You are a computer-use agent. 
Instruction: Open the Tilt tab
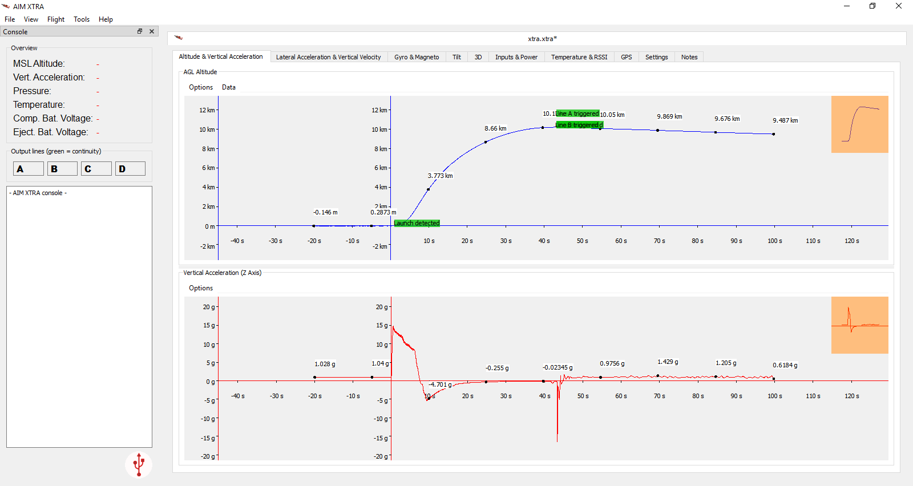(x=457, y=57)
